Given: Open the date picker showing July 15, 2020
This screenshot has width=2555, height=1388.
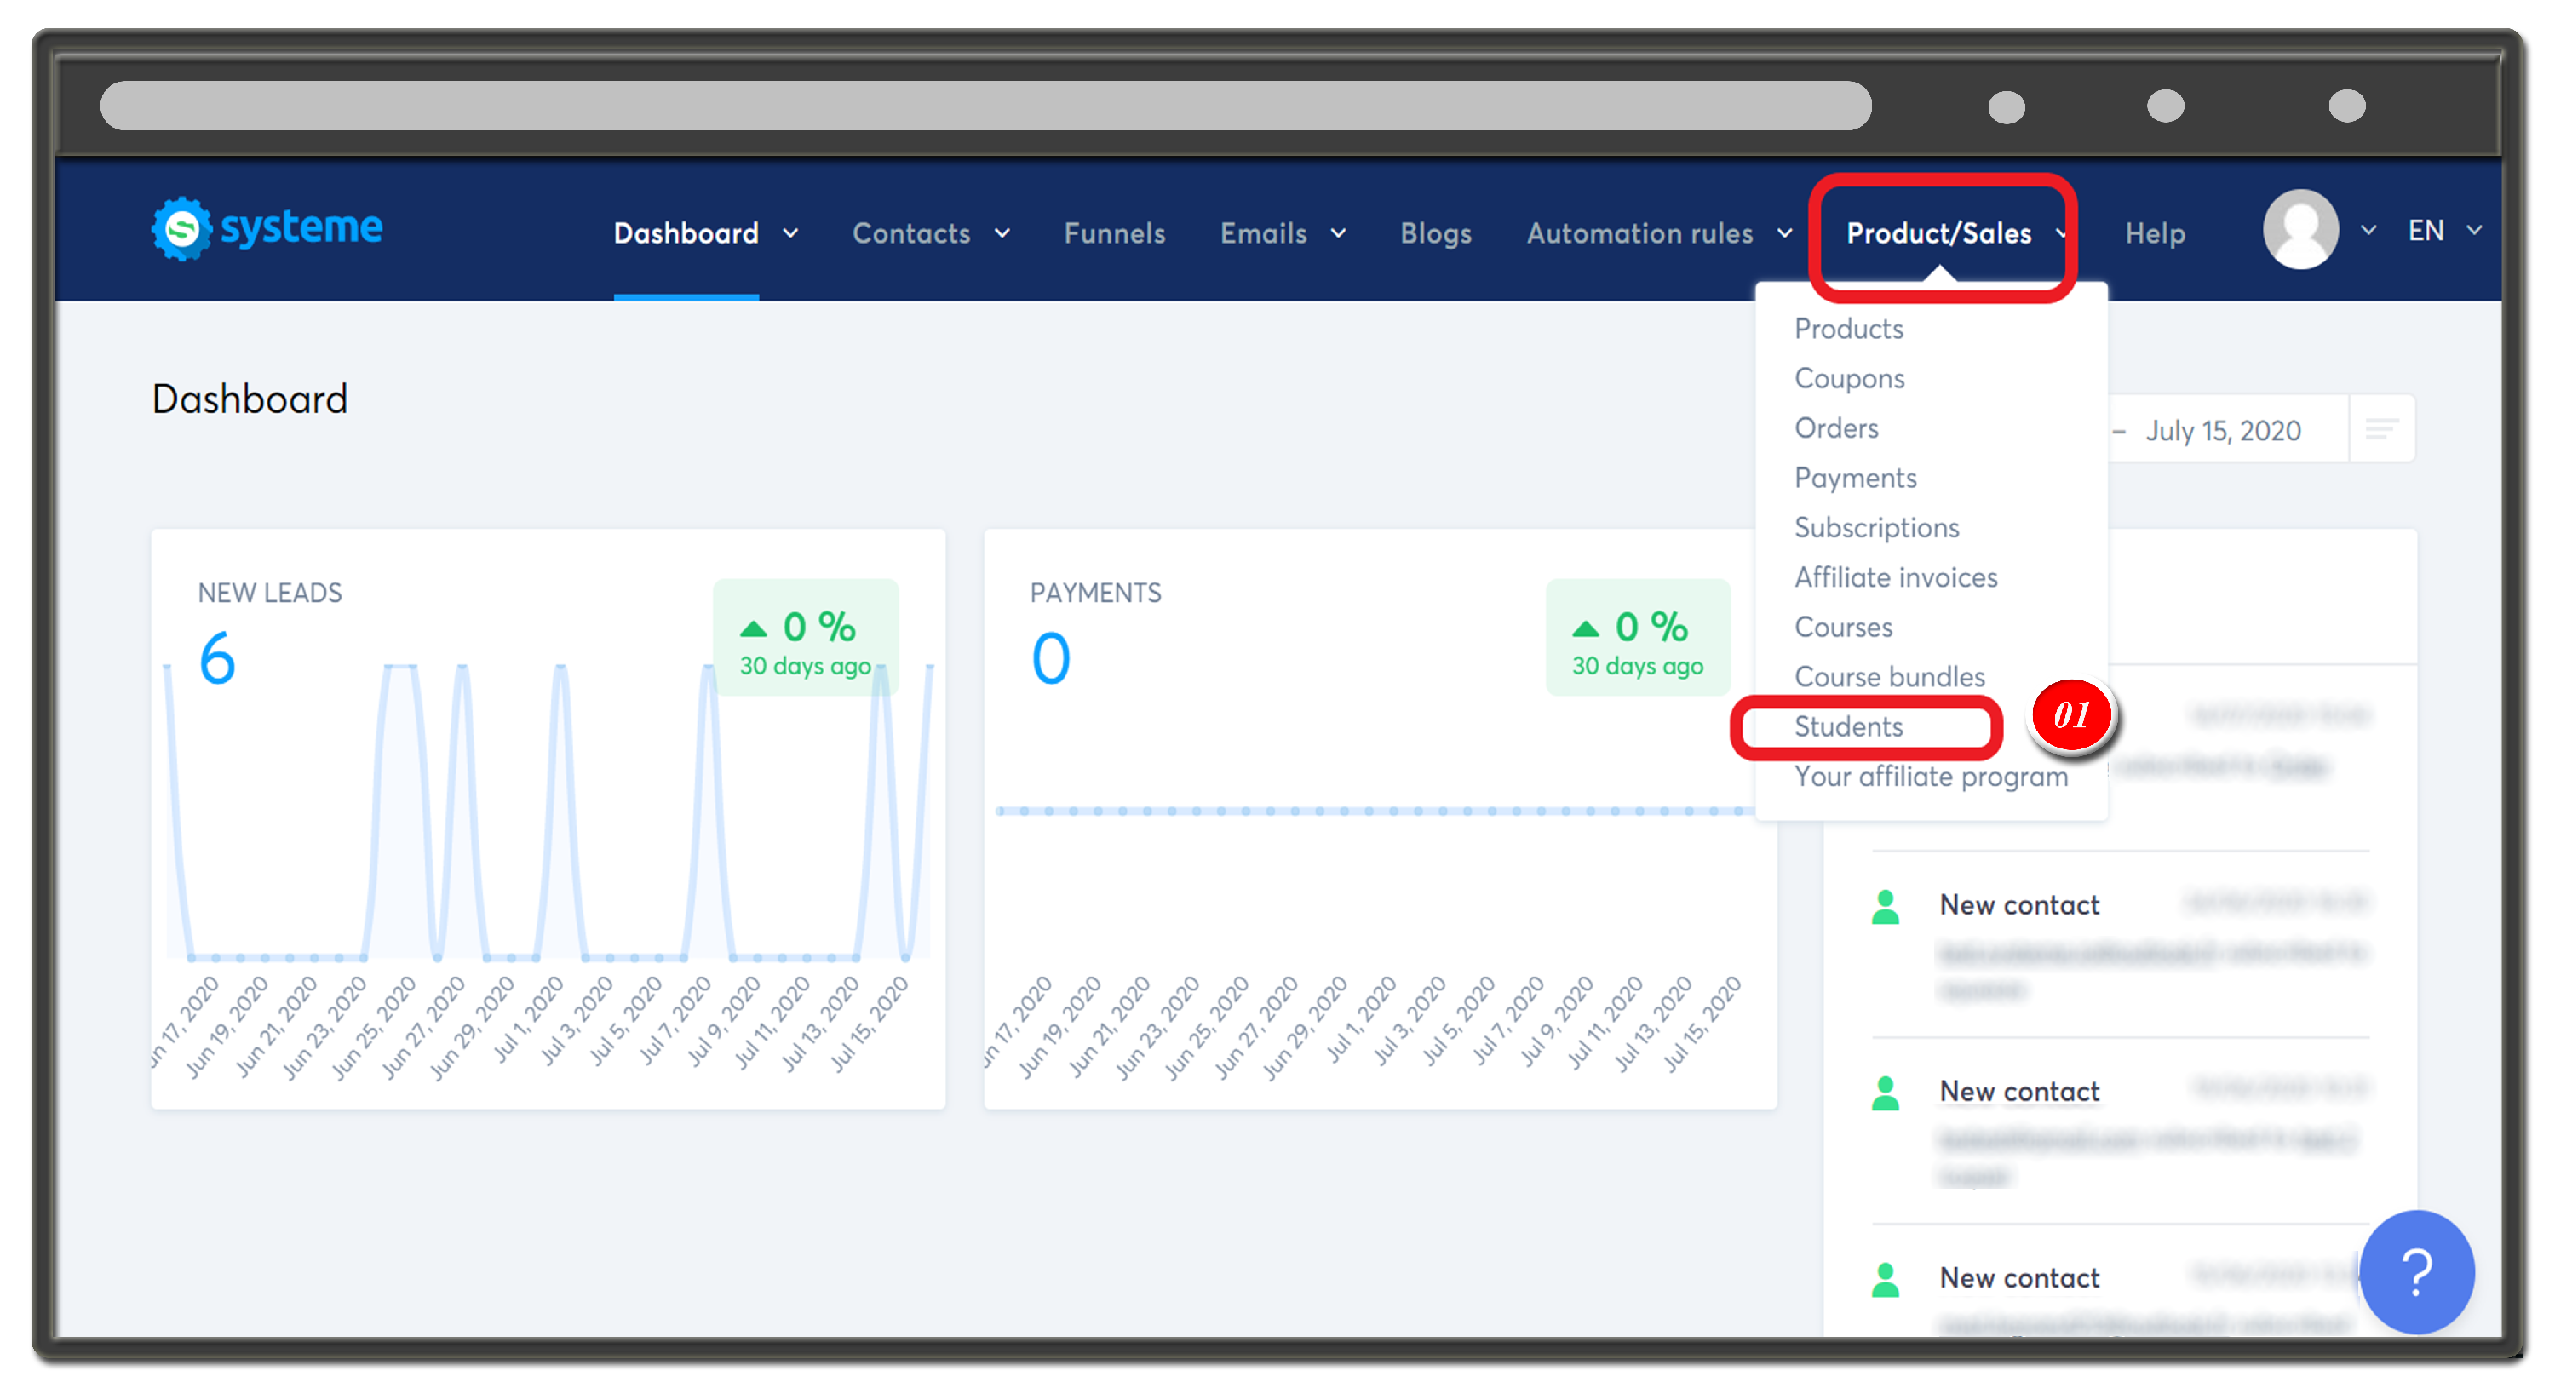Looking at the screenshot, I should [2223, 429].
